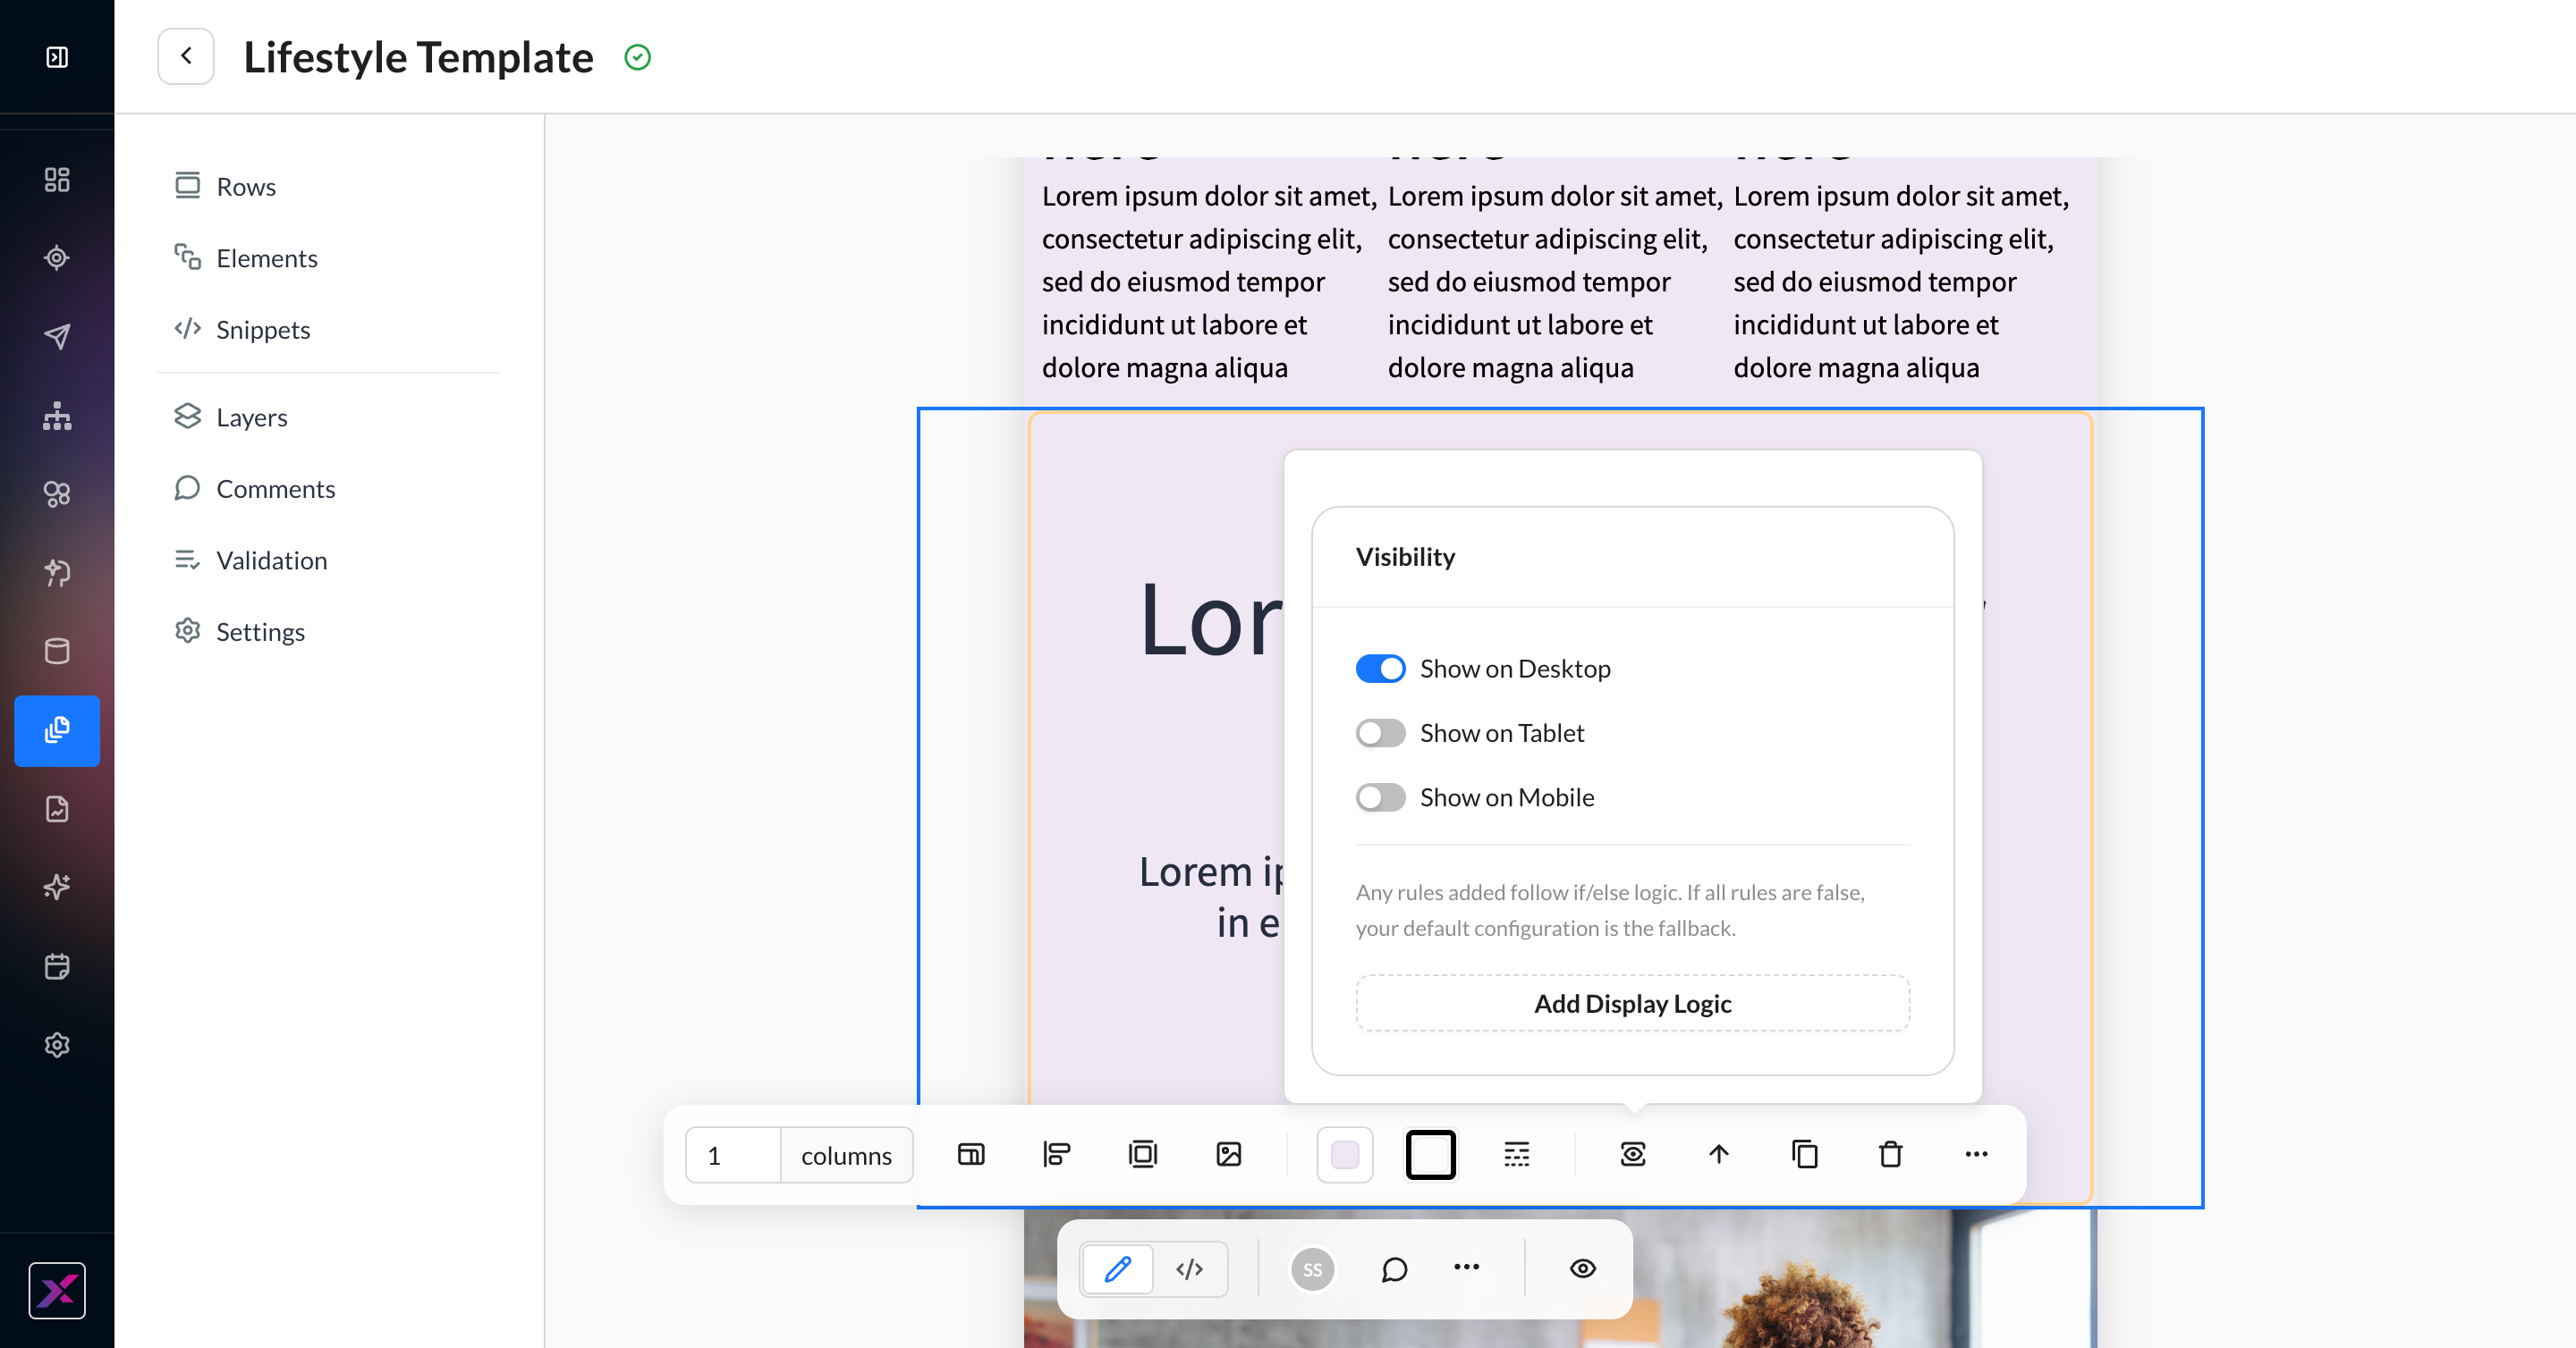Open the lavender background color swatch
The width and height of the screenshot is (2576, 1348).
pyautogui.click(x=1345, y=1154)
